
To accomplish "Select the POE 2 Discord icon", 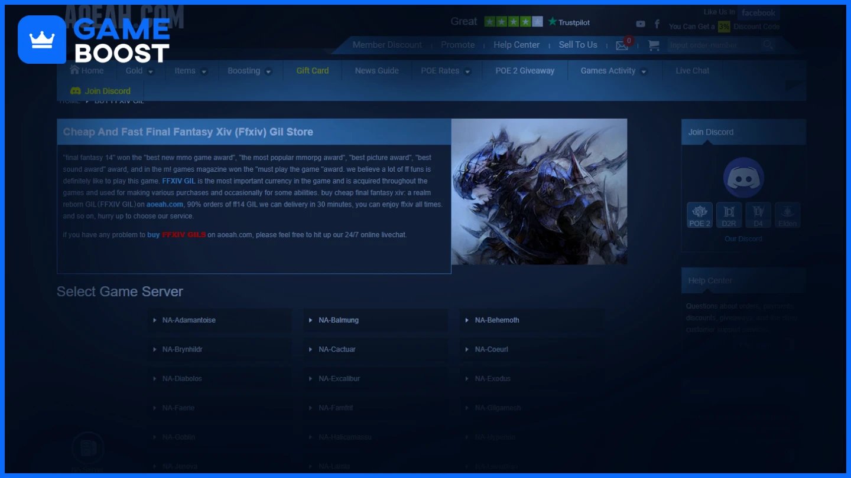I will tap(700, 215).
